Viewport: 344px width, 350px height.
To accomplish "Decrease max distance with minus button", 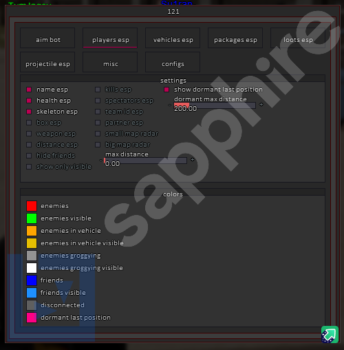I will (x=100, y=160).
